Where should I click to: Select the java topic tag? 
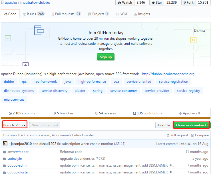coord(68,82)
